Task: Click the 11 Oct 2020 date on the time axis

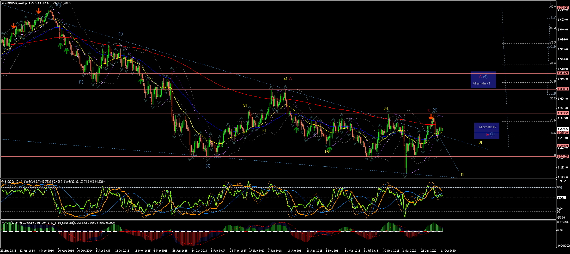Action: [x=447, y=251]
